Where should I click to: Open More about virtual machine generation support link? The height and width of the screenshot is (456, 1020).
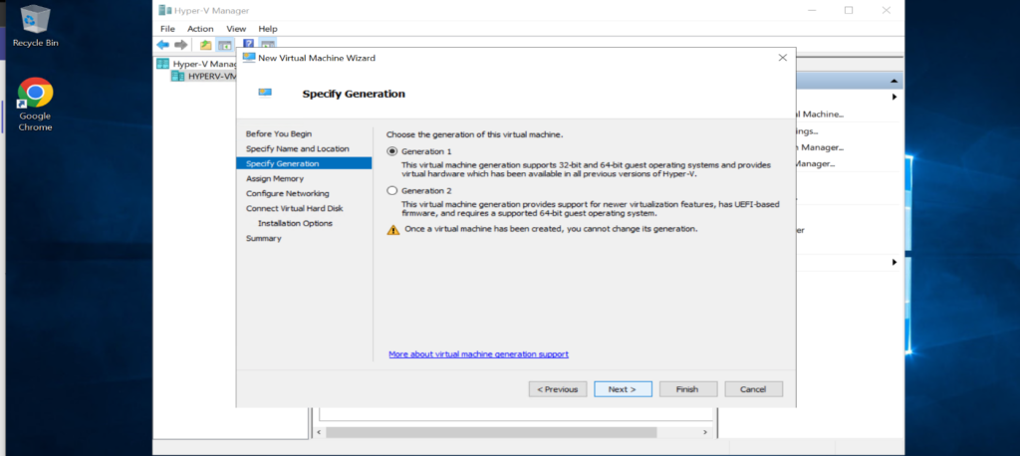point(478,354)
